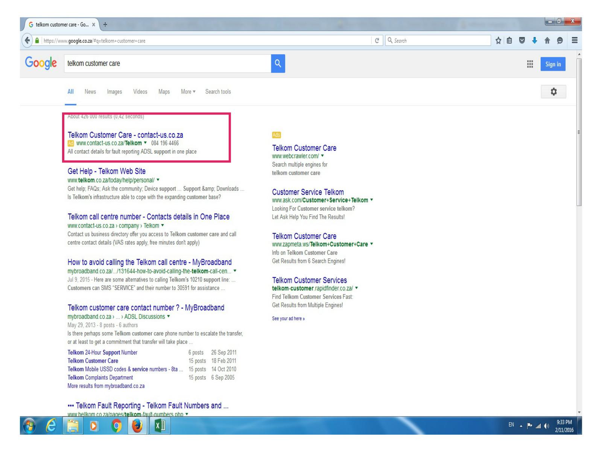This screenshot has height=452, width=602.
Task: Click the site security padlock icon
Action: pos(37,41)
